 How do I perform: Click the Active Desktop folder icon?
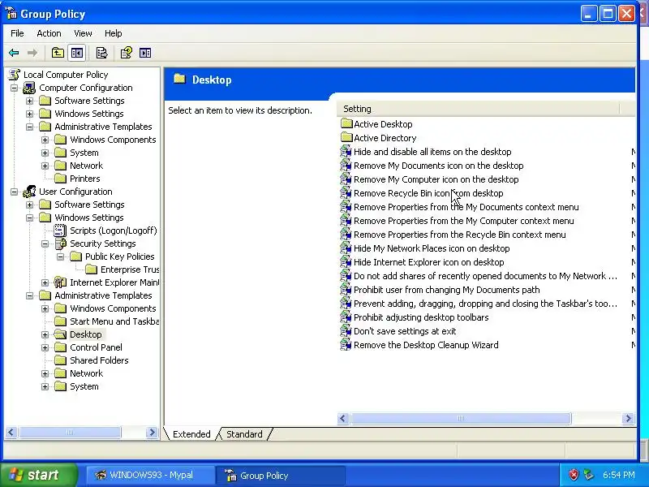346,124
